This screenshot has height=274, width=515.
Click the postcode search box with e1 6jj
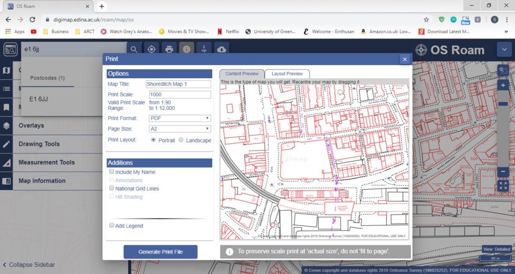pyautogui.click(x=74, y=49)
